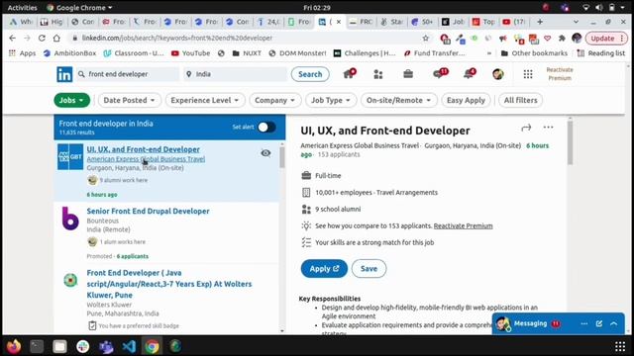The height and width of the screenshot is (356, 634).
Task: Open the Chrome tab list dropdown
Action: [x=576, y=22]
